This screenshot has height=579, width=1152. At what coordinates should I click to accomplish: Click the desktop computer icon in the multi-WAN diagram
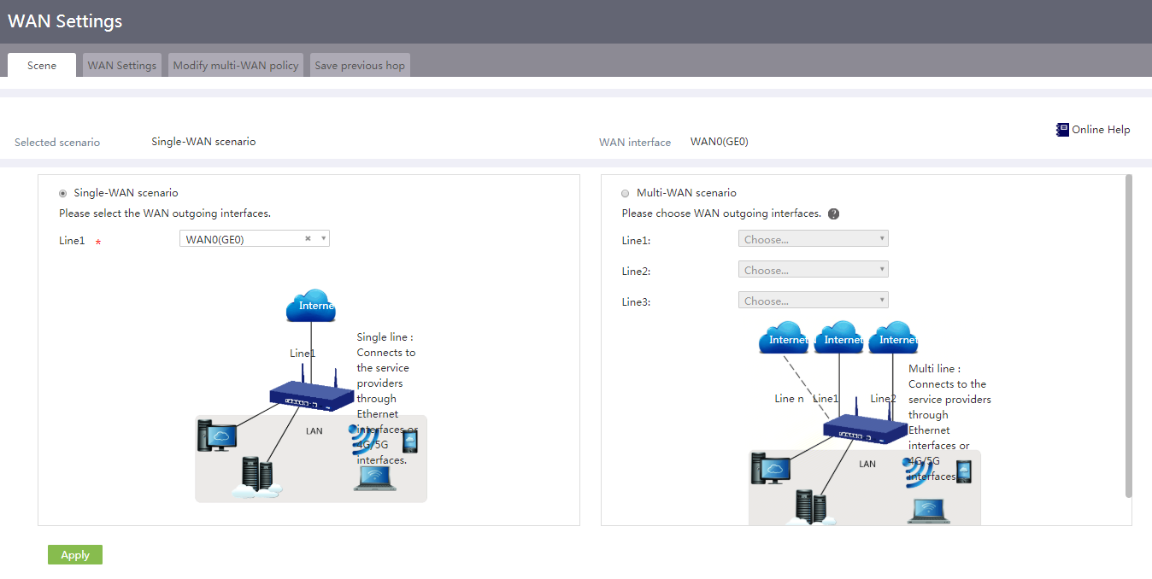[771, 469]
